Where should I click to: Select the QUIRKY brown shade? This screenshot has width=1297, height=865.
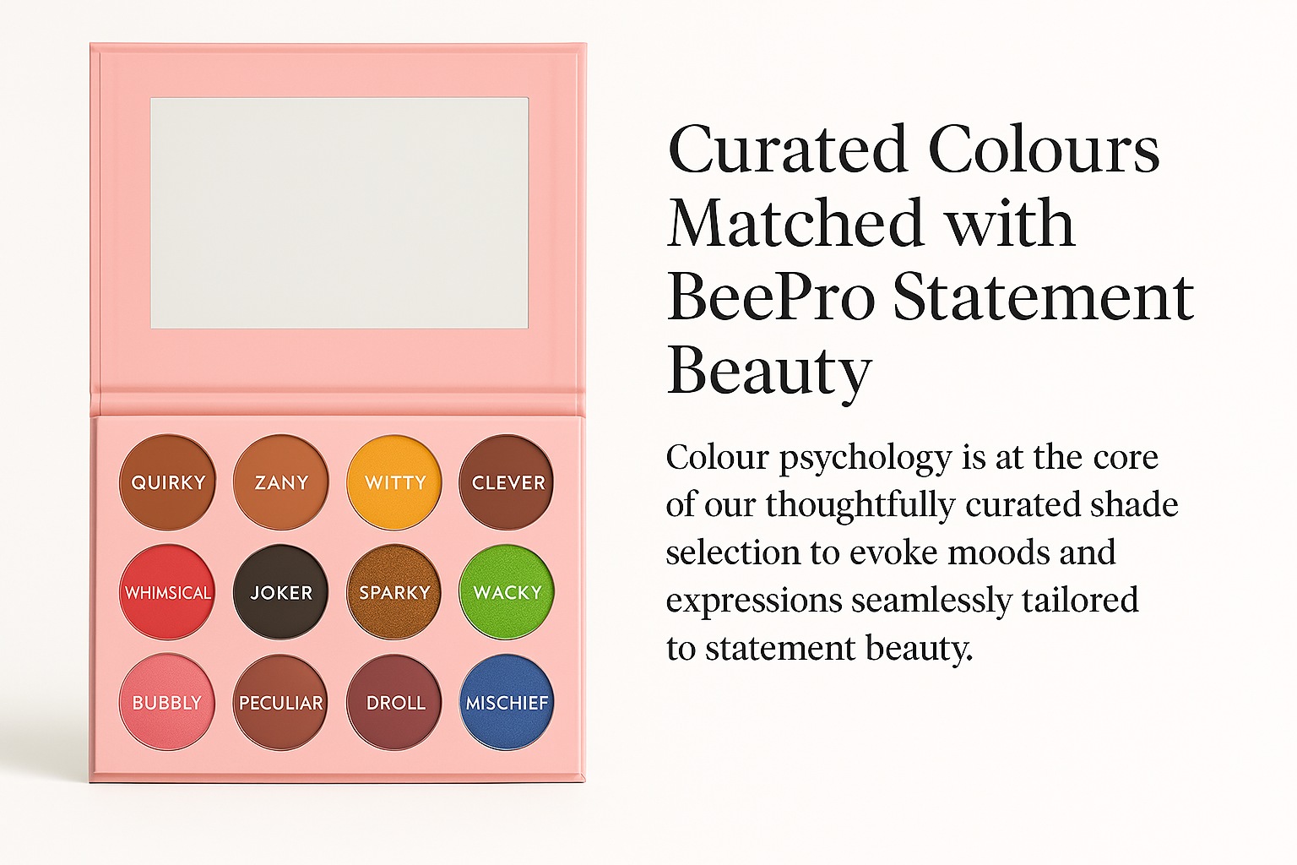click(x=168, y=482)
